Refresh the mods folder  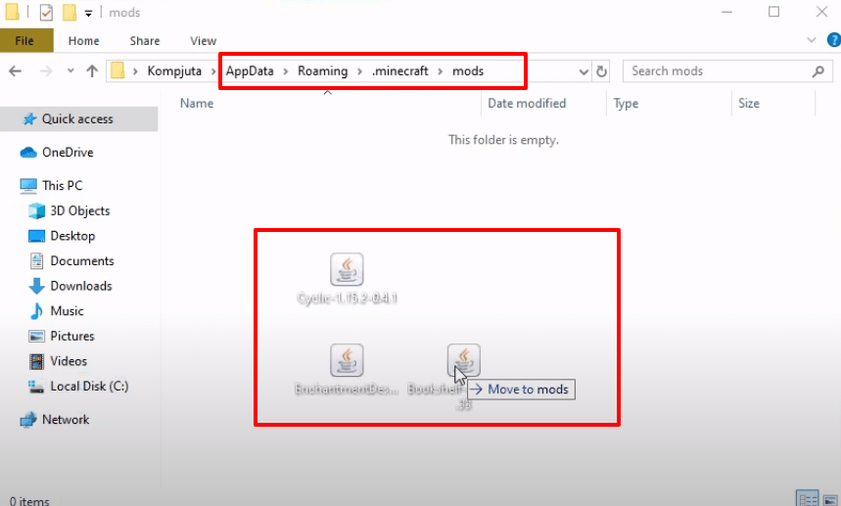tap(601, 71)
